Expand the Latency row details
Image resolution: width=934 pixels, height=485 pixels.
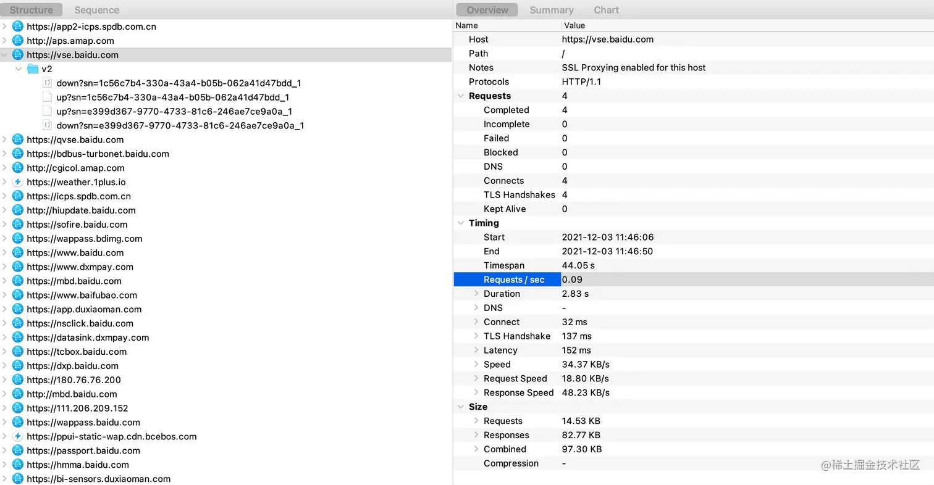tap(476, 350)
